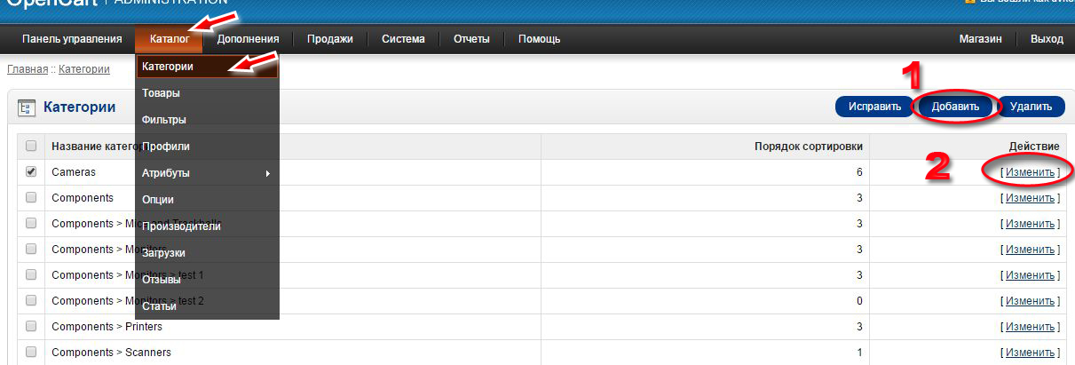Open the Каталог menu
Image resolution: width=1075 pixels, height=365 pixels.
point(169,39)
